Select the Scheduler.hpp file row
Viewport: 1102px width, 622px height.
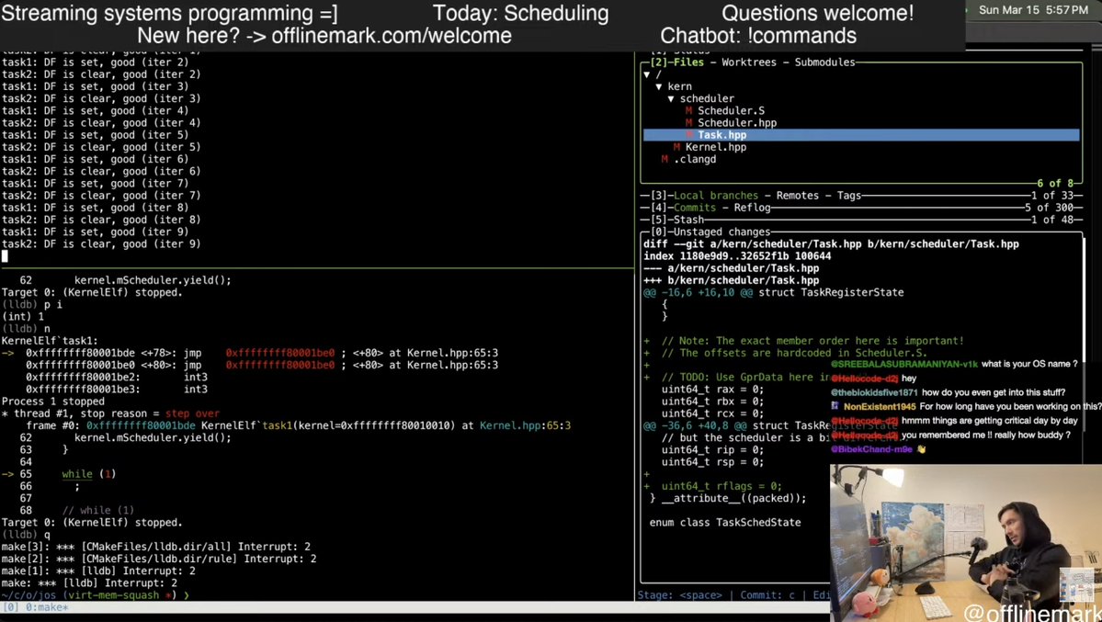point(736,122)
